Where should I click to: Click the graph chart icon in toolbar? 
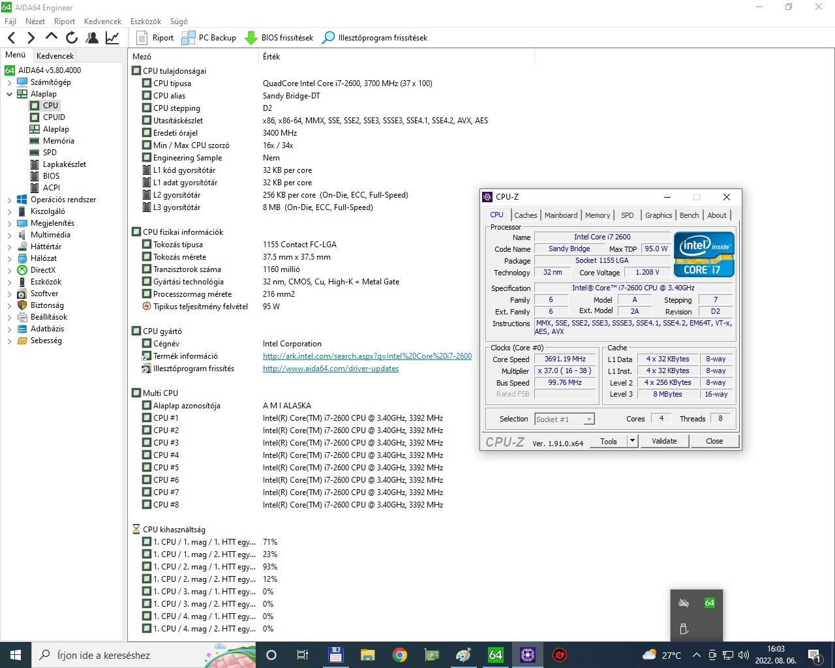112,38
